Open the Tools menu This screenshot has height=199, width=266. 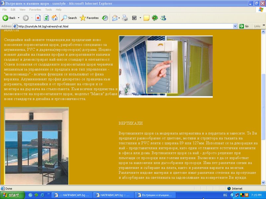click(49, 10)
